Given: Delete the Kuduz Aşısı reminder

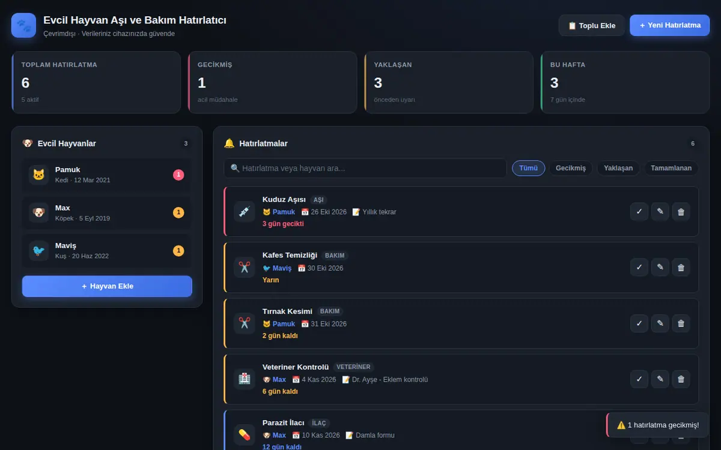Looking at the screenshot, I should pos(681,212).
